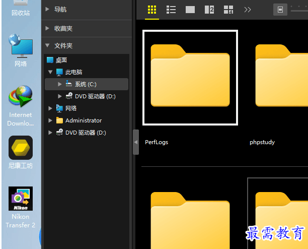This screenshot has width=308, height=249.
Task: Show more view-mode options chevron
Action: [x=248, y=10]
